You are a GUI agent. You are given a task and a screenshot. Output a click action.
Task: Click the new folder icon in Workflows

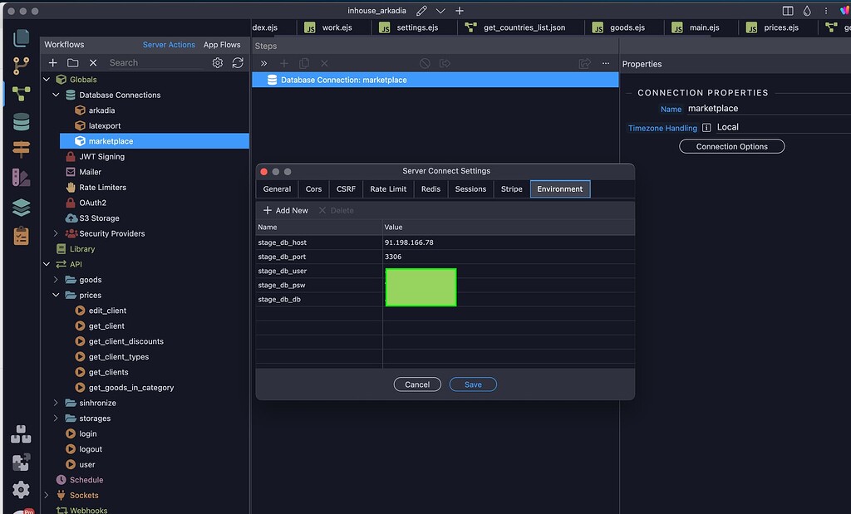[x=73, y=63]
